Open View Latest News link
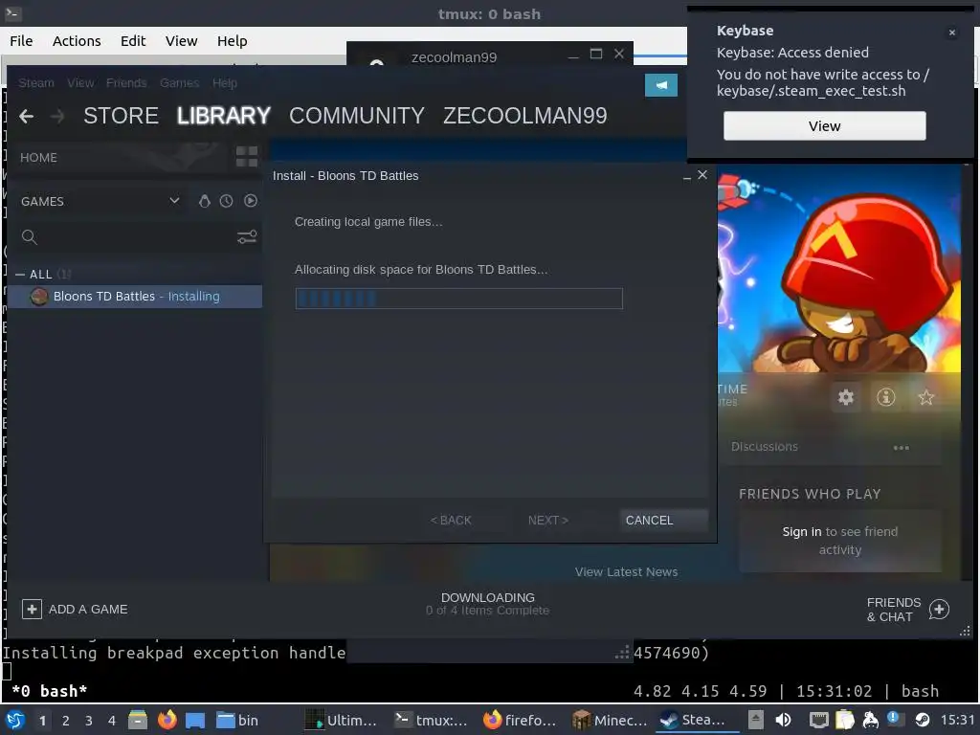 [x=626, y=572]
